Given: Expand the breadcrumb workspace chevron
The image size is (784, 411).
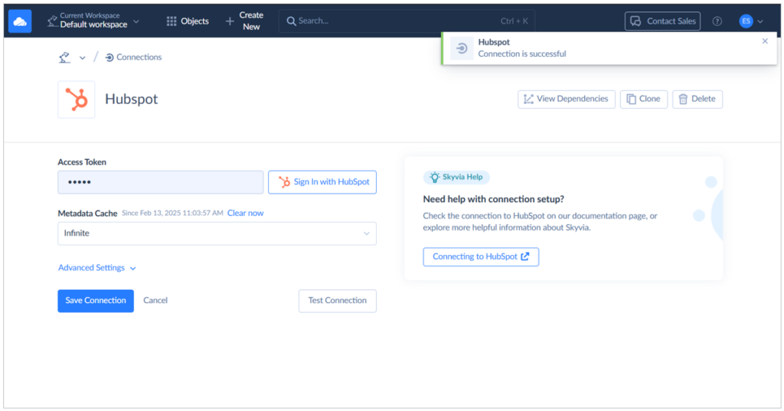Looking at the screenshot, I should tap(83, 57).
